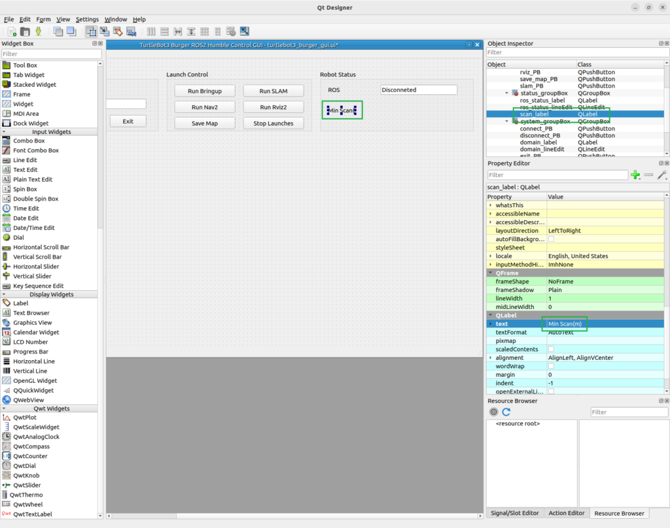Click the Object Inspector filter field
Viewport: 670px width, 528px height.
(x=578, y=52)
